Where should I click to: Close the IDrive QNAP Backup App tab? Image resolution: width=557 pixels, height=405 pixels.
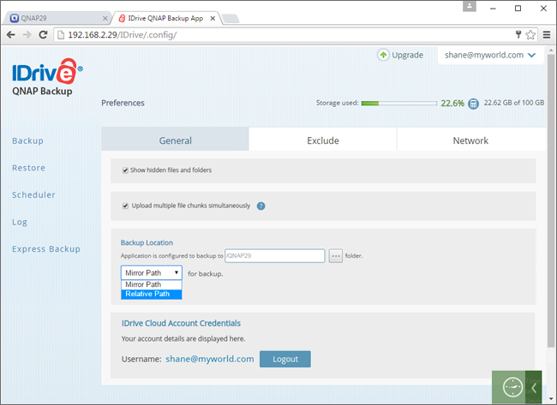(213, 19)
